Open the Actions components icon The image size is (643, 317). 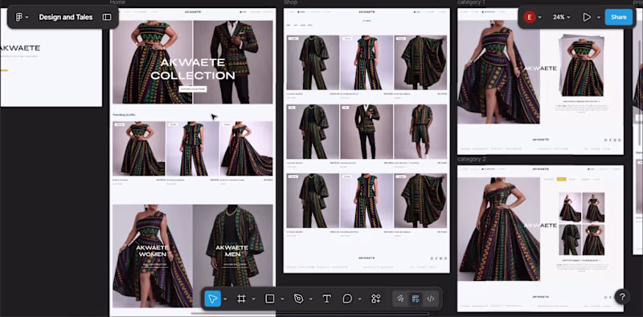tap(375, 299)
